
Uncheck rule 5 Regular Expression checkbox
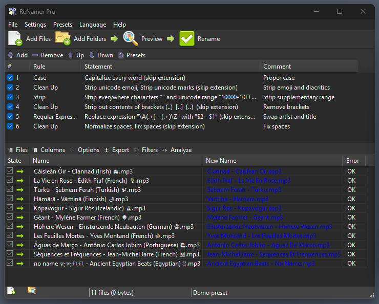(10, 116)
